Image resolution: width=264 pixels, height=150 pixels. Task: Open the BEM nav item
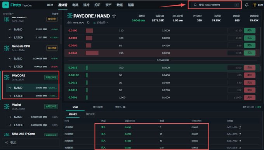tap(50, 5)
